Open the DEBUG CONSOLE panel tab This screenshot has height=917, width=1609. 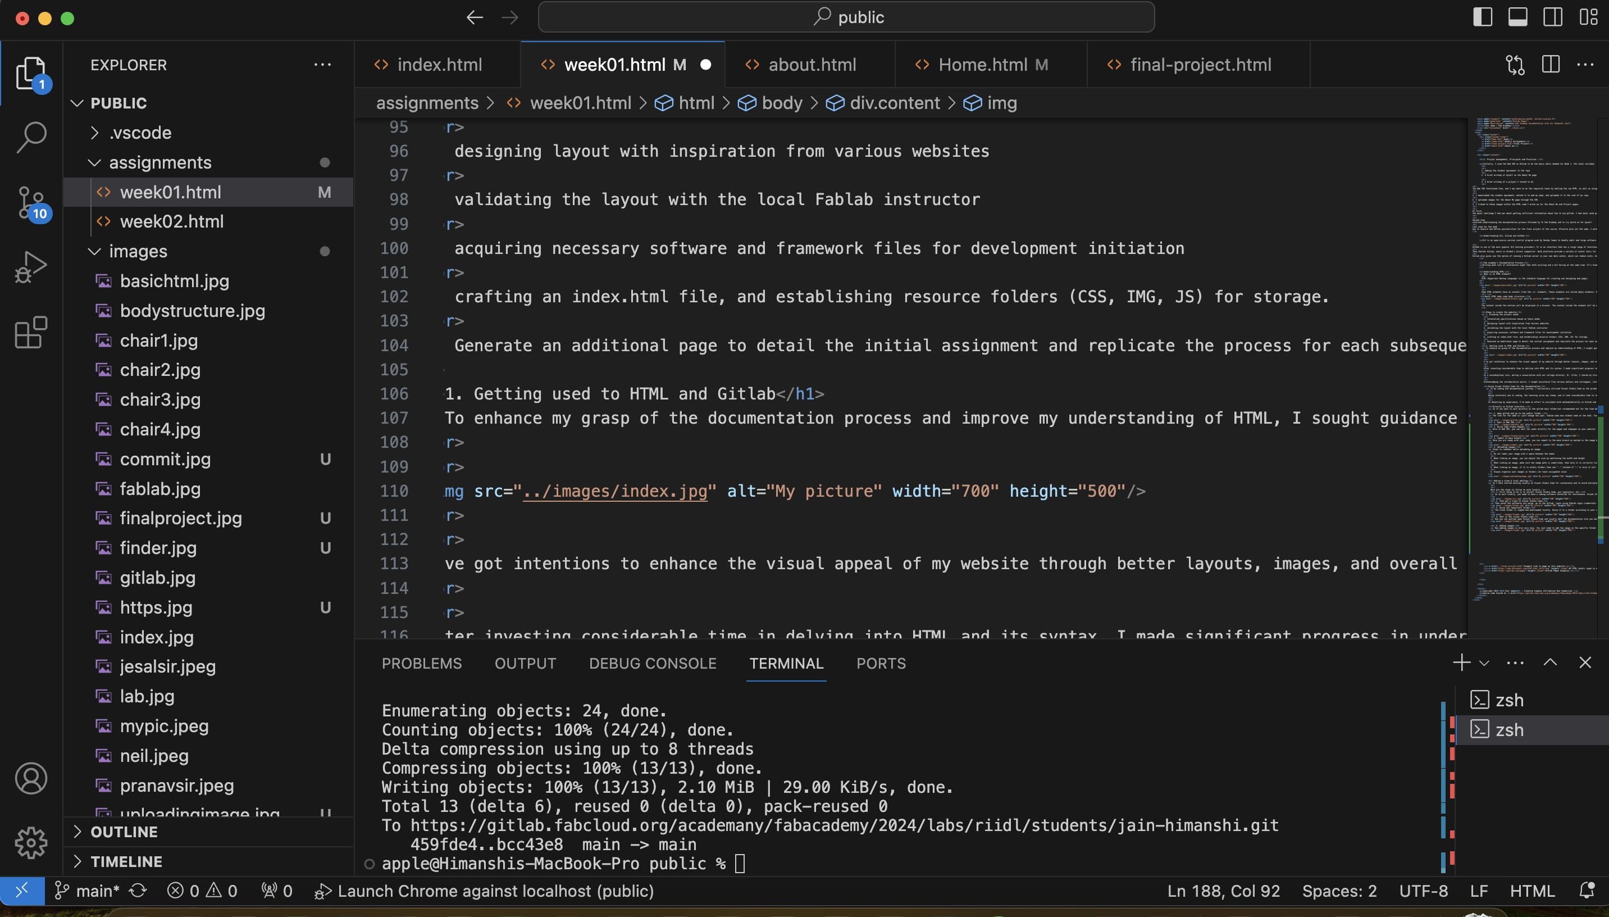point(653,663)
